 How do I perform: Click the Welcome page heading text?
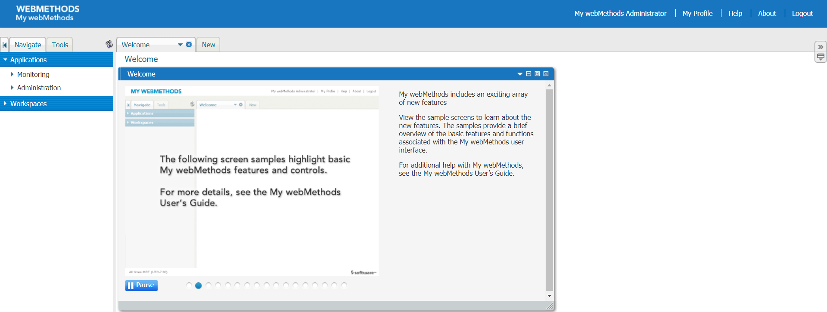pos(141,59)
